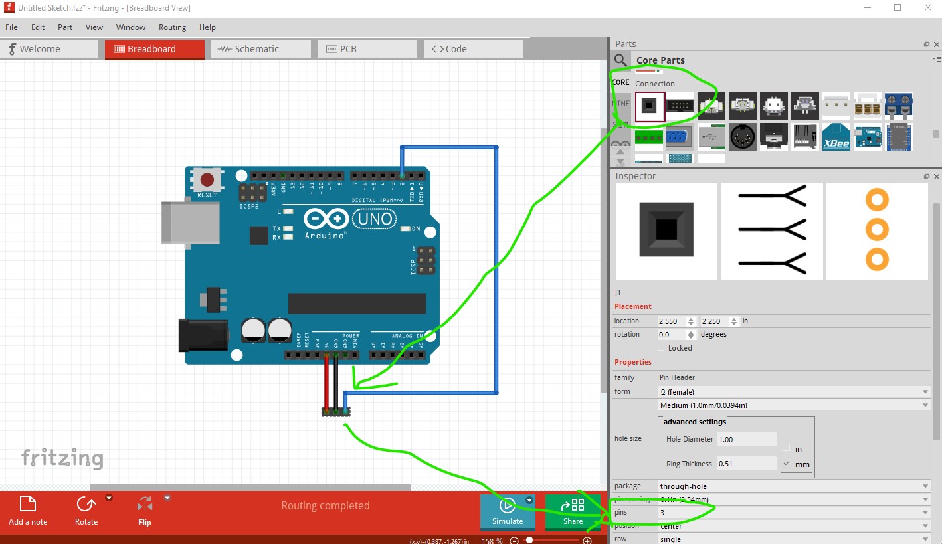This screenshot has height=544, width=942.
Task: Click the location Y stepper arrows
Action: (x=734, y=321)
